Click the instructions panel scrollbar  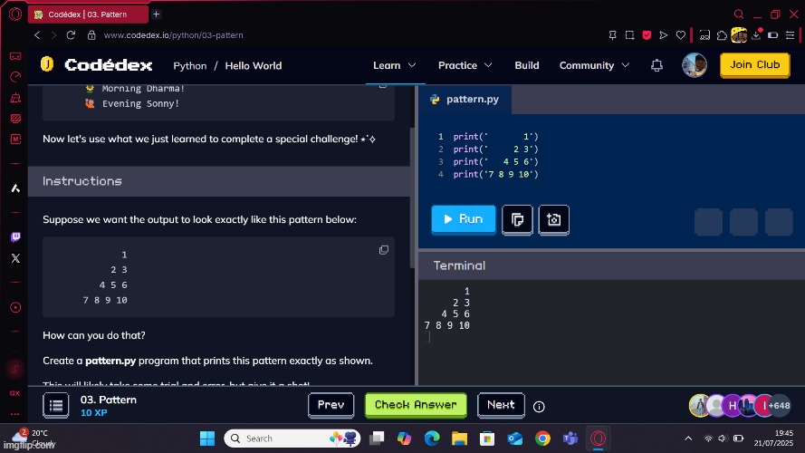pyautogui.click(x=412, y=198)
